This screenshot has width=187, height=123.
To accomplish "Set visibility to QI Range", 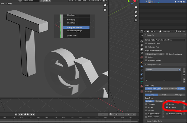I will coord(179,95).
